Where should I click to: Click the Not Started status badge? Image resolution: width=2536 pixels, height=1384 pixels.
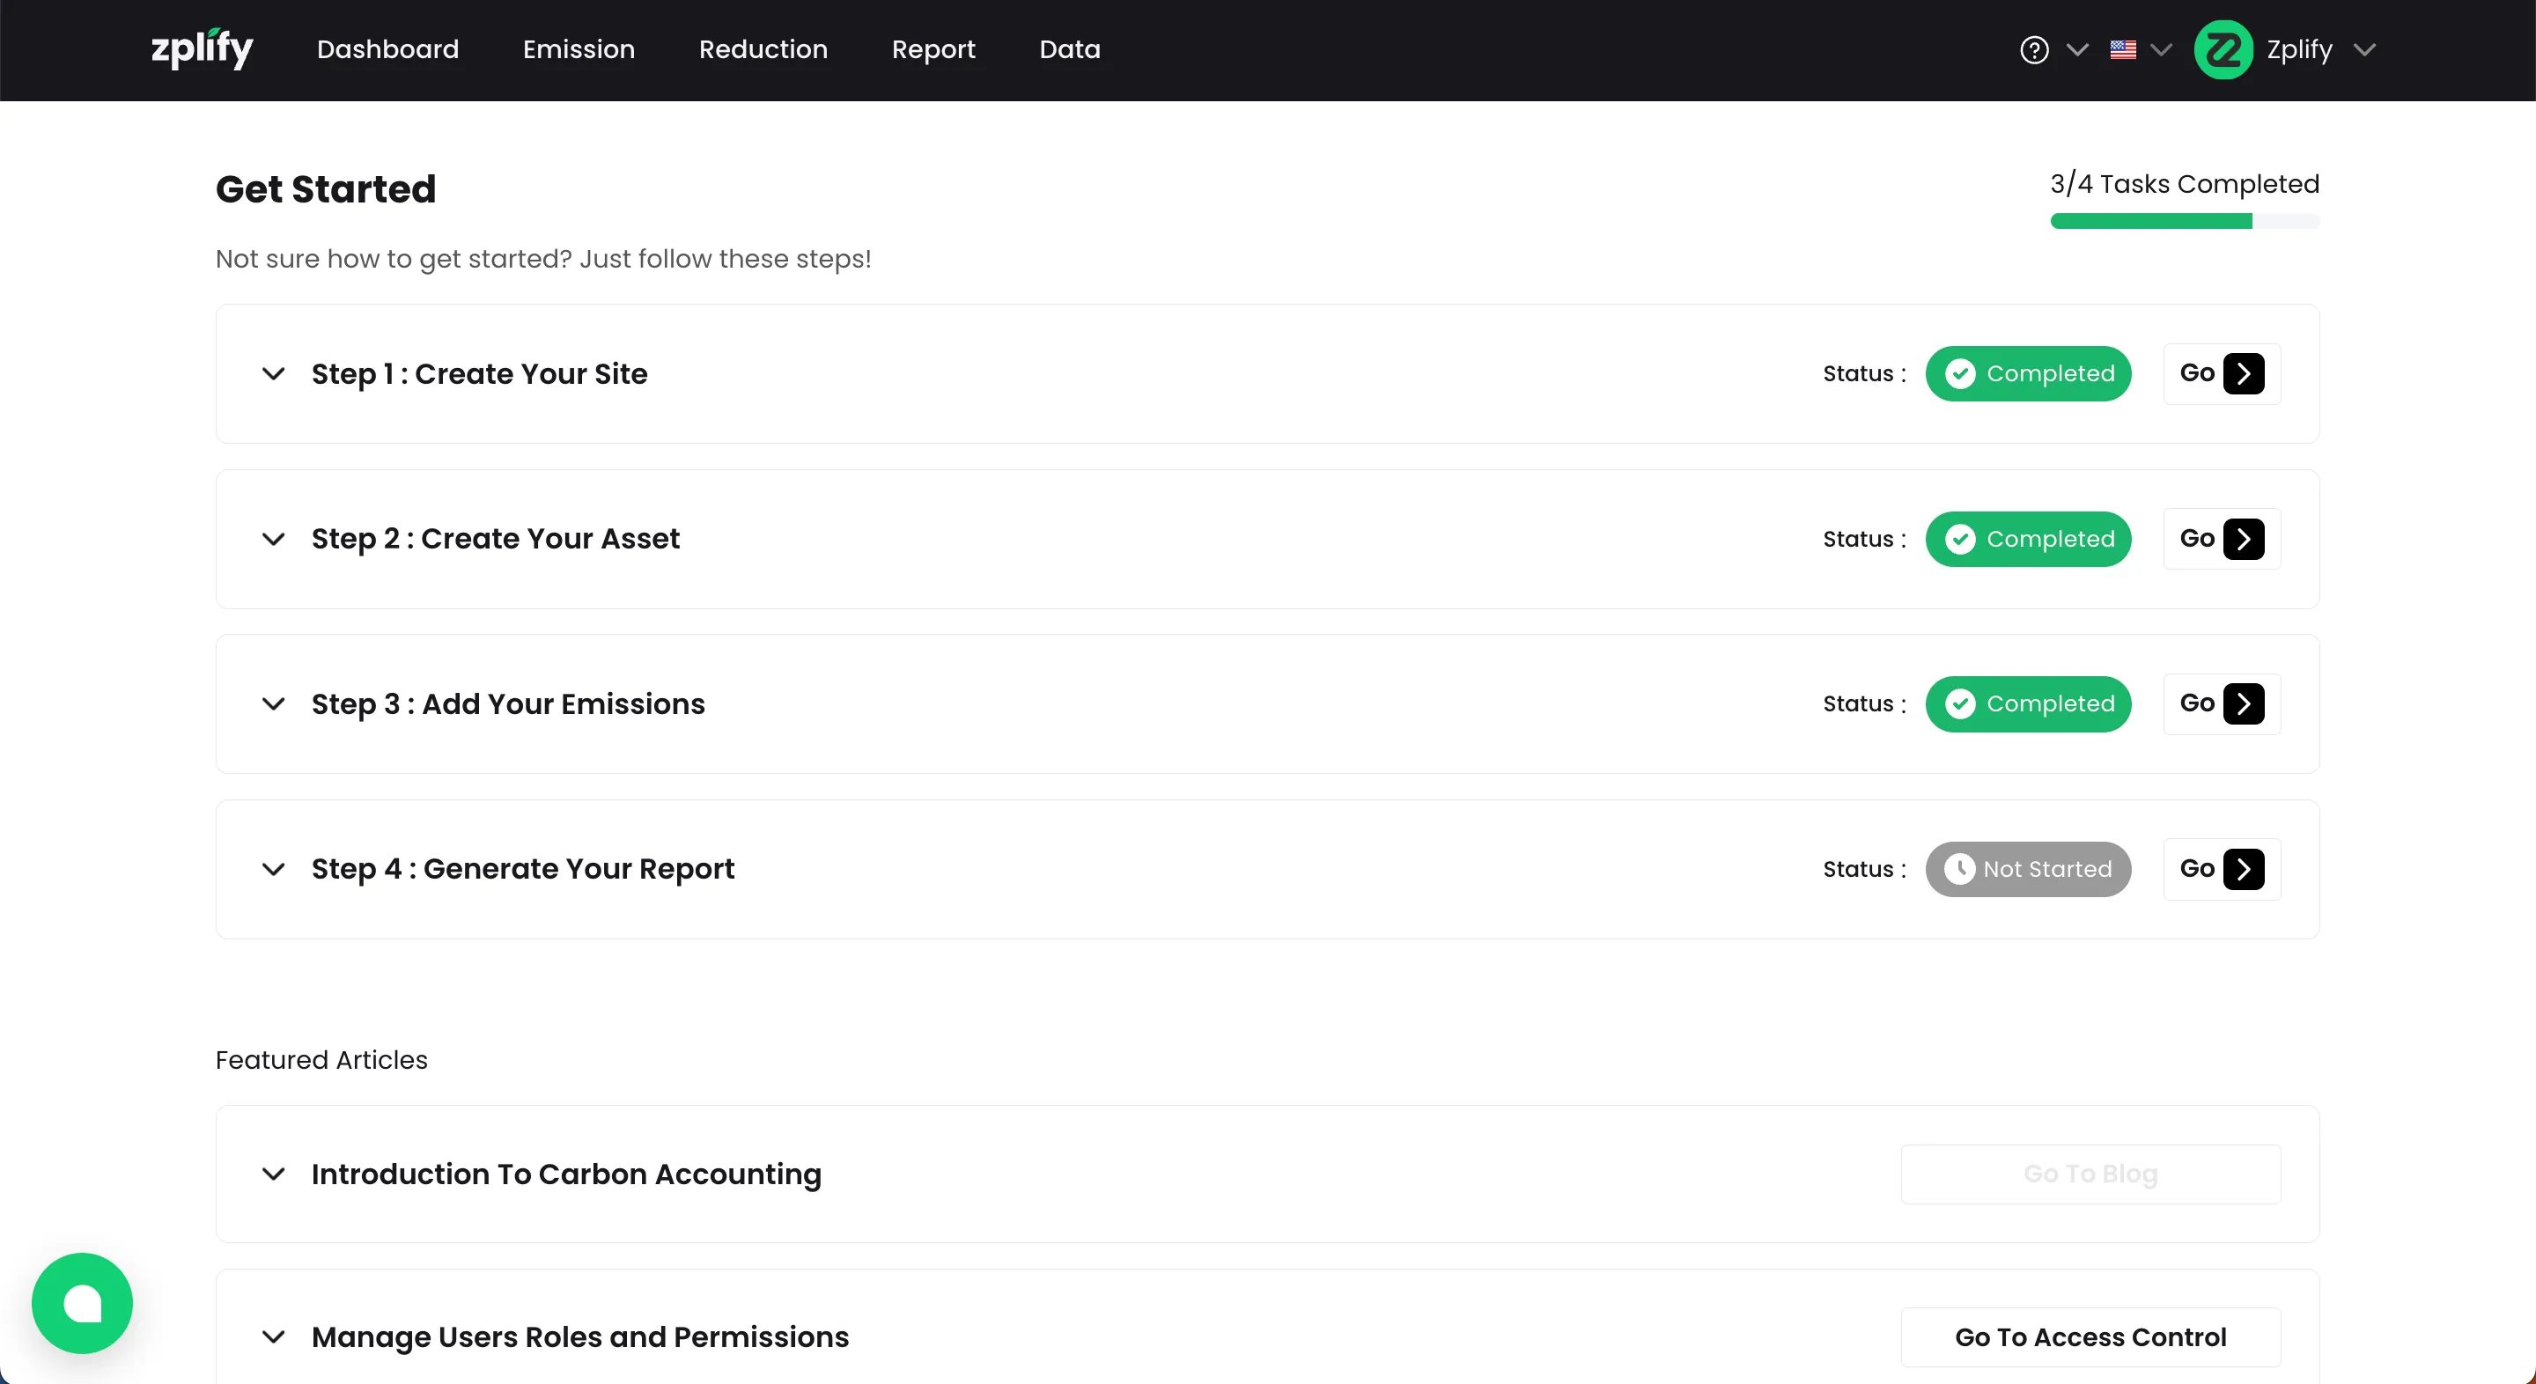pyautogui.click(x=2028, y=869)
